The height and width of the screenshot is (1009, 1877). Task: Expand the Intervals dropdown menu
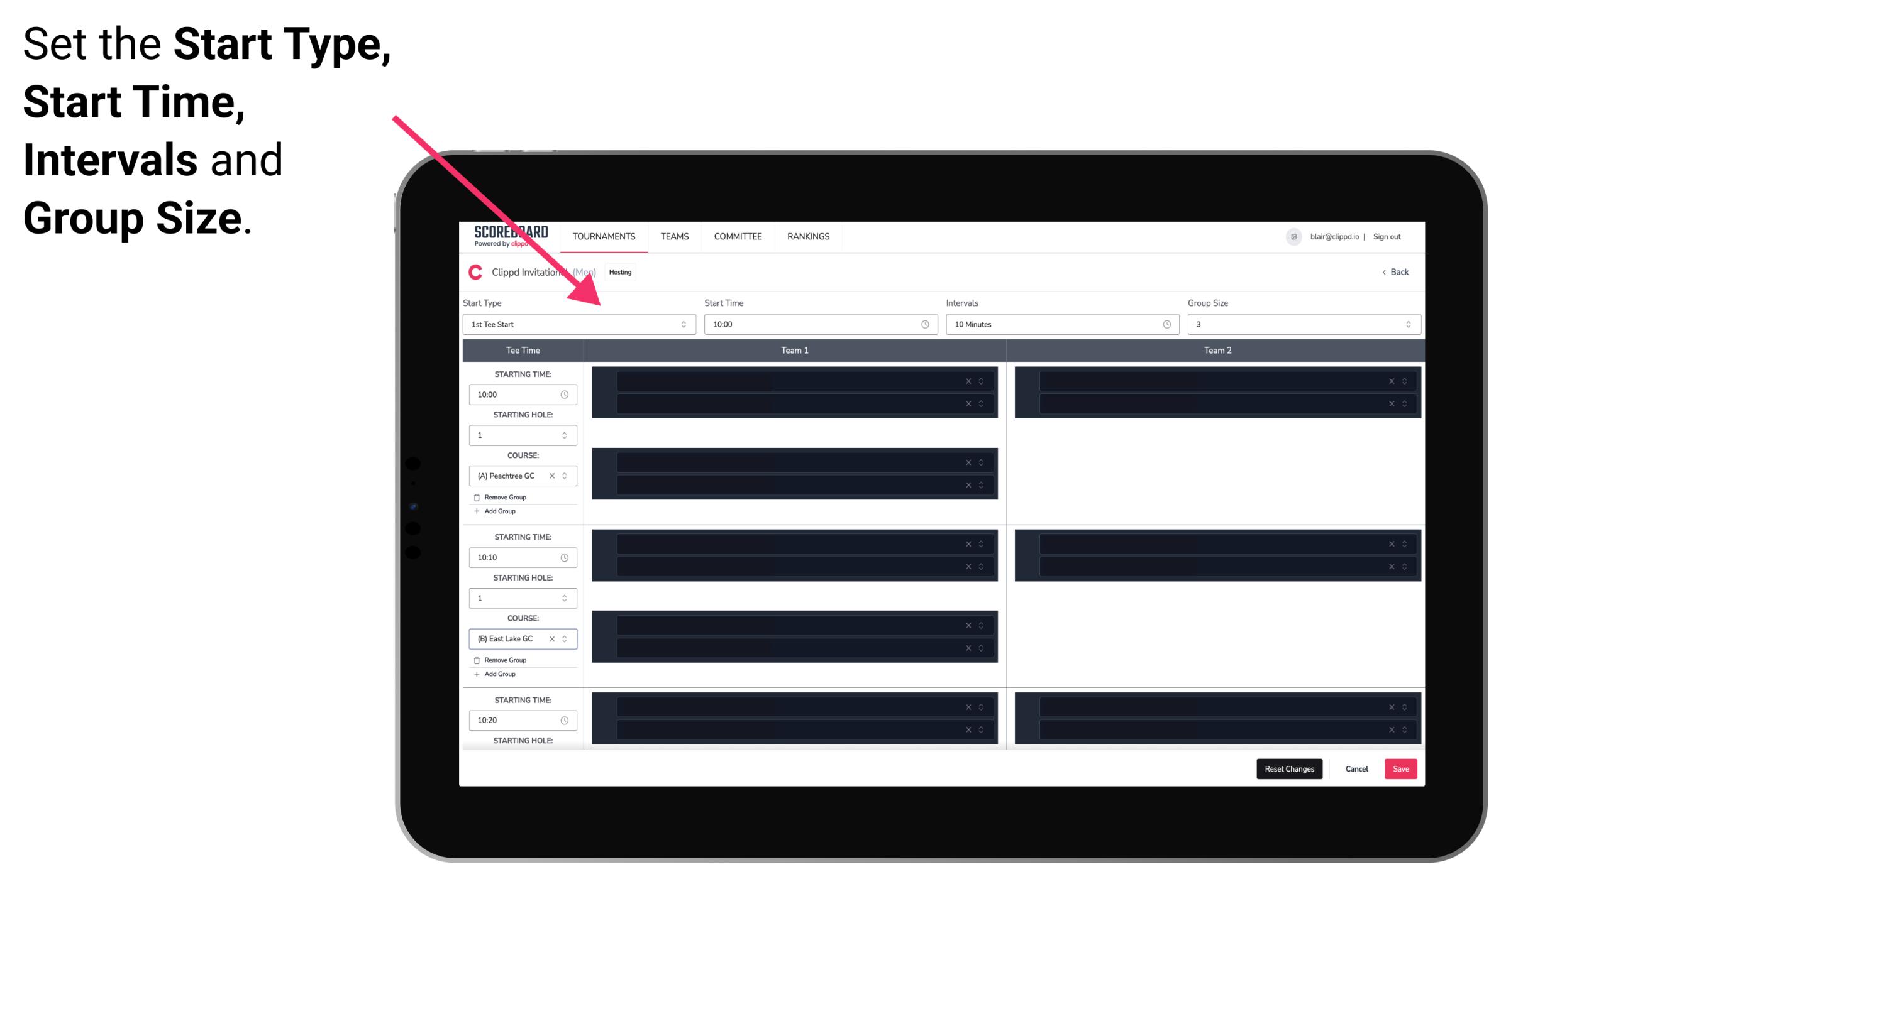point(1058,324)
